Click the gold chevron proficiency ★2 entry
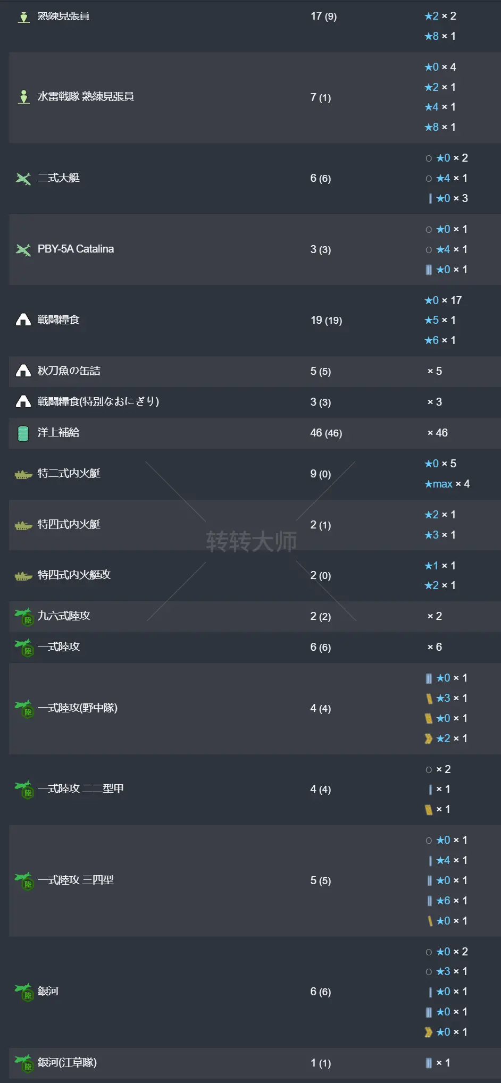 [x=446, y=738]
